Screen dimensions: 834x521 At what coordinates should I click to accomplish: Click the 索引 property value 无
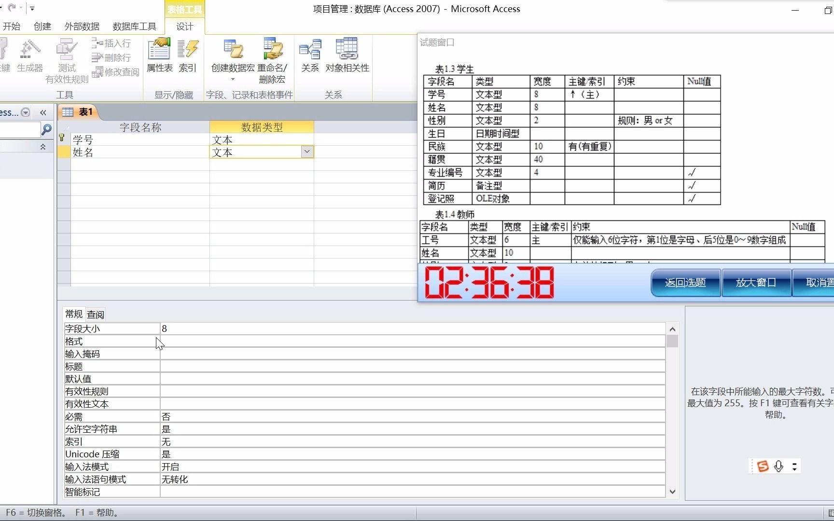point(413,441)
